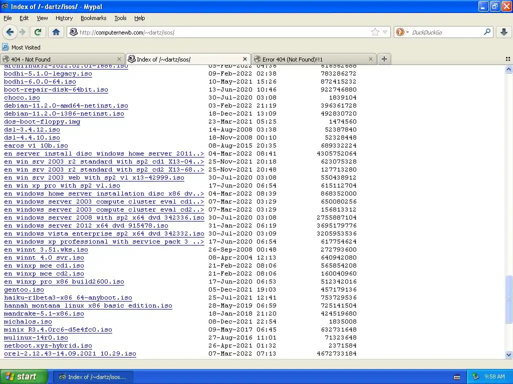Reload the current page
This screenshot has width=513, height=384.
tap(38, 32)
